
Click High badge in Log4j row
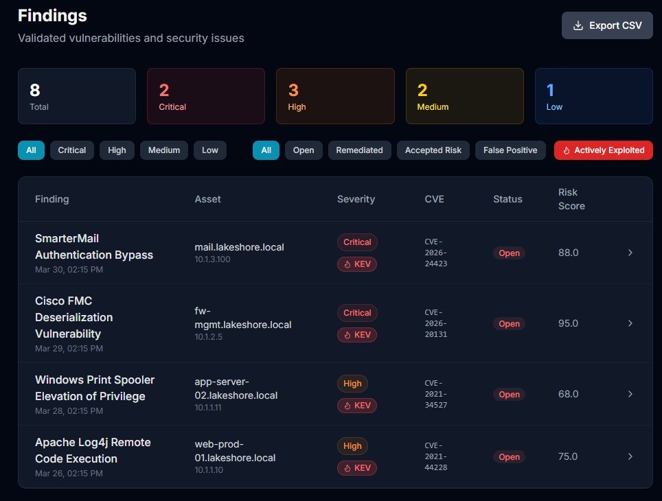click(352, 446)
